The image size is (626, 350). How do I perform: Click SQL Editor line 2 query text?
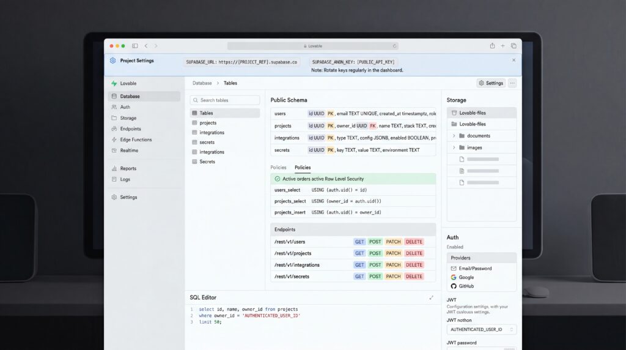[x=249, y=316]
